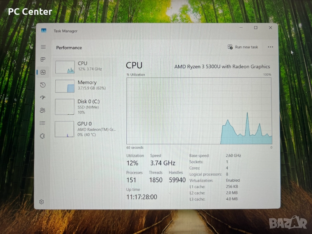Viewport: 312px width, 234px height.
Task: Open Task Manager Settings gear
Action: 42,202
